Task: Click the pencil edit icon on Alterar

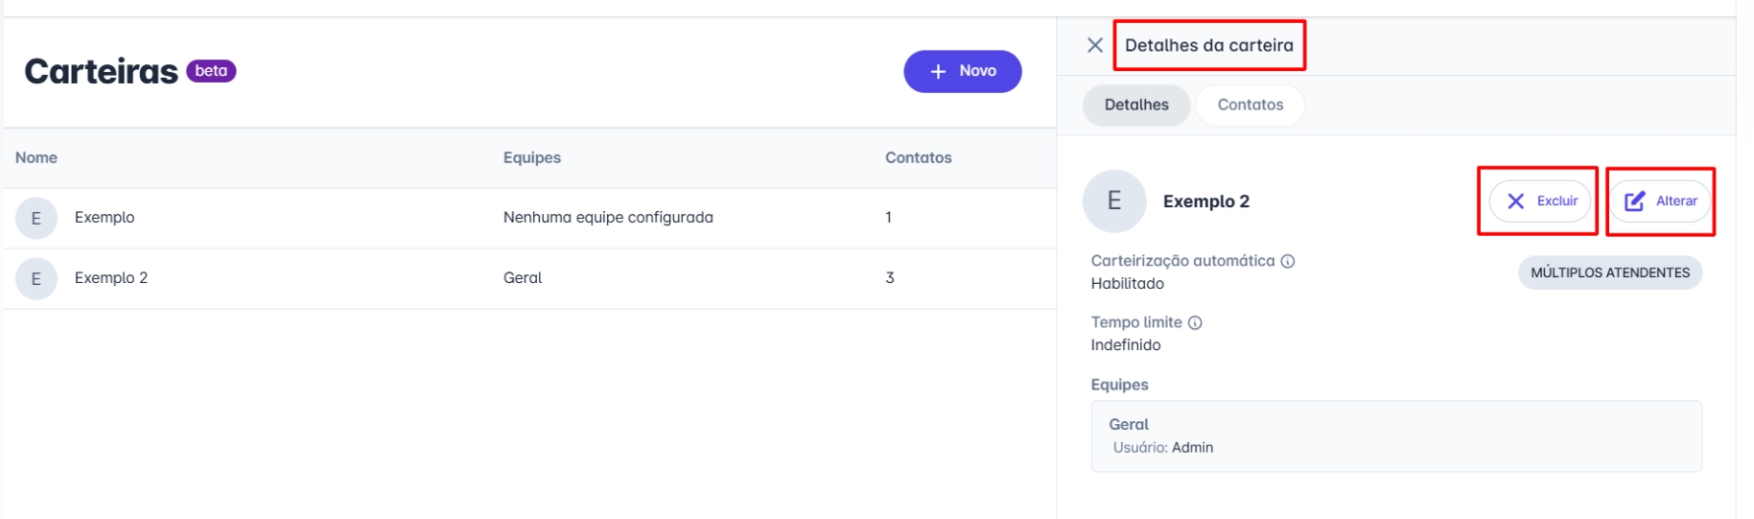Action: click(1634, 201)
